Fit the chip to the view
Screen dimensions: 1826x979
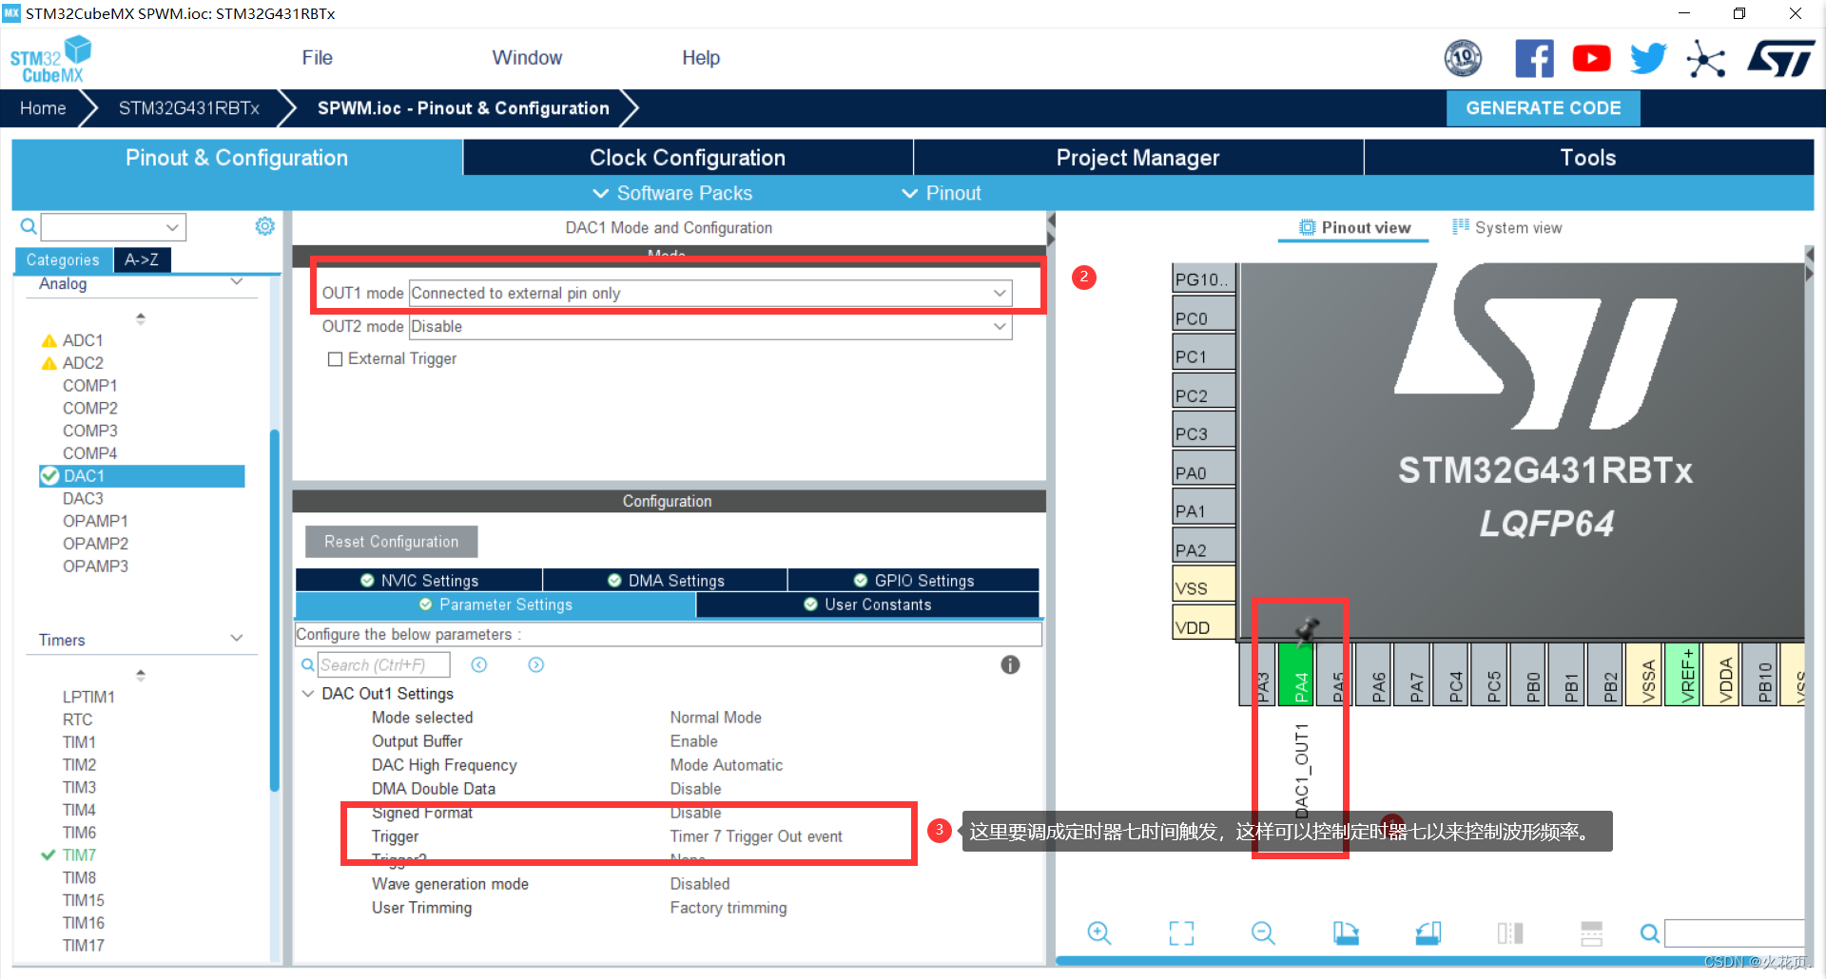click(x=1181, y=933)
